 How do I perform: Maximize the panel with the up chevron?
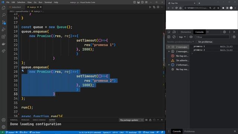click(x=158, y=120)
